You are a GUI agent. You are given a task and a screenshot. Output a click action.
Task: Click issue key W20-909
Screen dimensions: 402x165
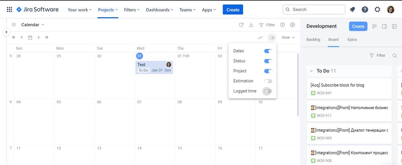pyautogui.click(x=324, y=138)
